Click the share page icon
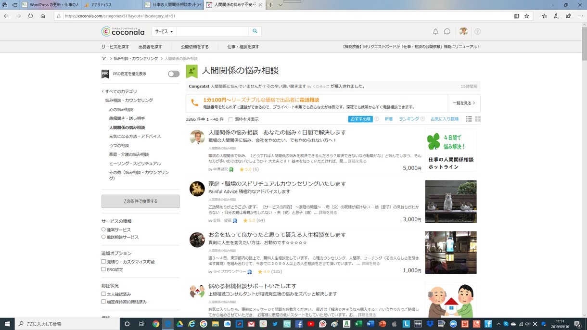Screen dimensions: 587x330 [568, 16]
